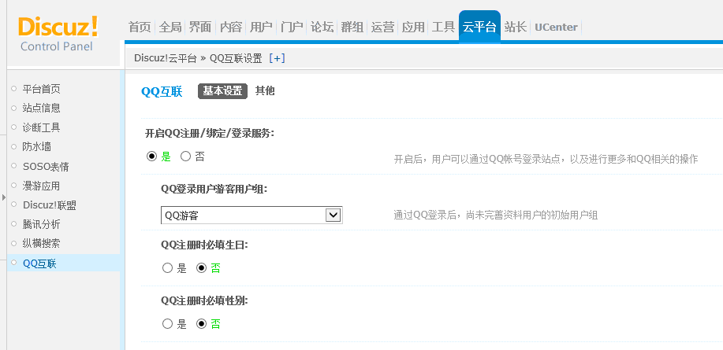Click the [+] add shortcut link
This screenshot has width=723, height=350.
[277, 58]
